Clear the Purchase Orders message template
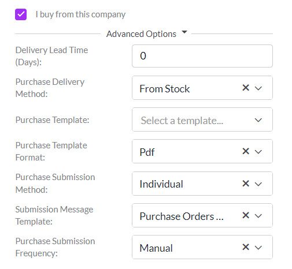Screen dimensions: 292x269 point(246,215)
